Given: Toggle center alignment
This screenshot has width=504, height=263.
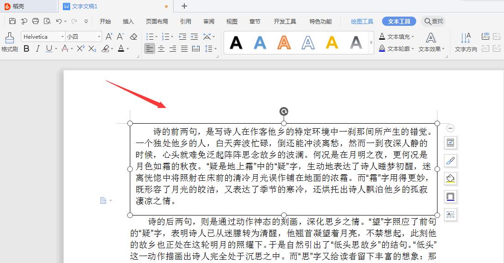Looking at the screenshot, I should [x=161, y=48].
